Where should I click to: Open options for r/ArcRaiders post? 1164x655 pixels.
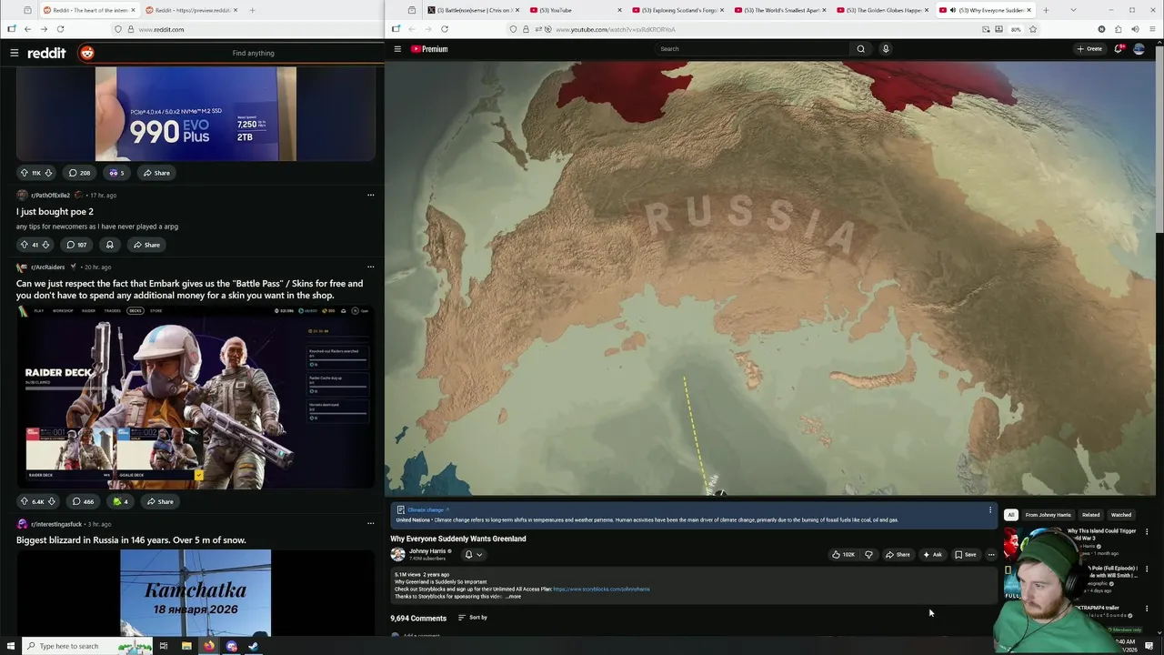(x=370, y=267)
